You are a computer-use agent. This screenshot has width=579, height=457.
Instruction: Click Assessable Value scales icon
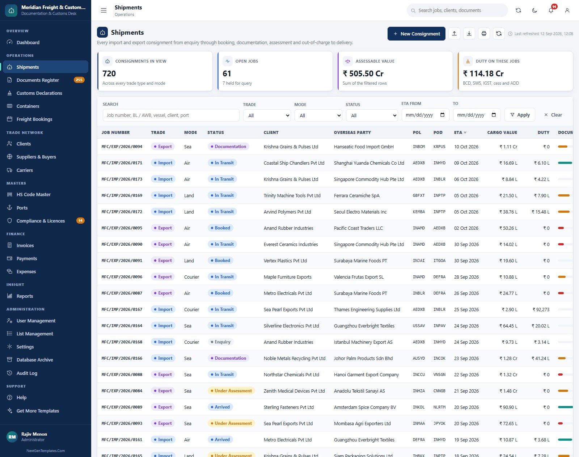point(348,61)
